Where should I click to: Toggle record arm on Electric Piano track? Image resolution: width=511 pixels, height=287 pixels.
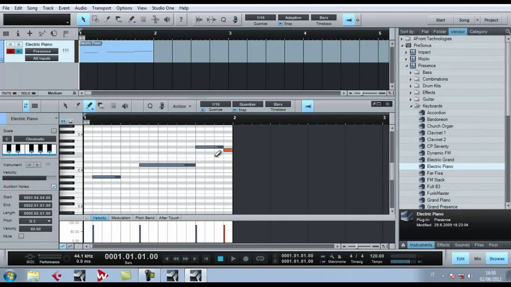[10, 51]
